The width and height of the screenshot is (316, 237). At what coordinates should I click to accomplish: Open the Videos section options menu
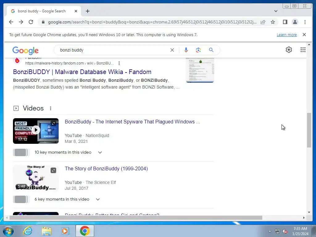click(50, 108)
